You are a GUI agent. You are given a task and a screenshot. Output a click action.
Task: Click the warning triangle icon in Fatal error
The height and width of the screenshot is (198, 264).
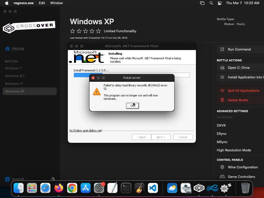(97, 92)
